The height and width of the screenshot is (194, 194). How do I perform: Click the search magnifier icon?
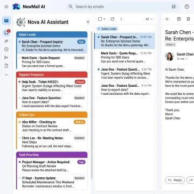[71, 6]
